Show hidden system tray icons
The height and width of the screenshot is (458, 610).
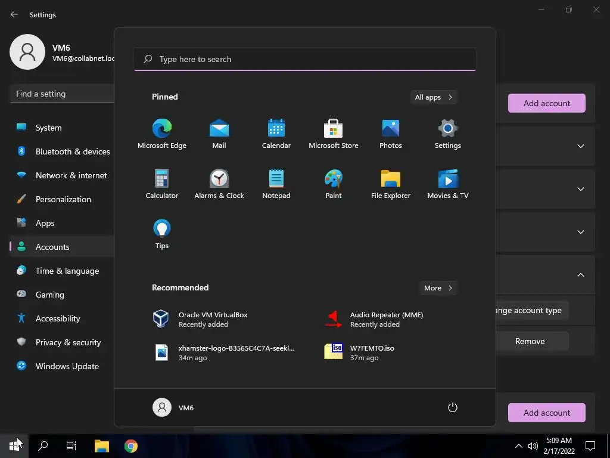pos(519,446)
